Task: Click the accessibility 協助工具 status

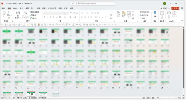Action: [x=37, y=98]
